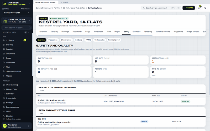Open the Inspections due card
The image size is (210, 131).
coord(64,60)
